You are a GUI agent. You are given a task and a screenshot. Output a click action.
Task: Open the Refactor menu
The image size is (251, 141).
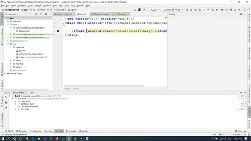click(47, 5)
